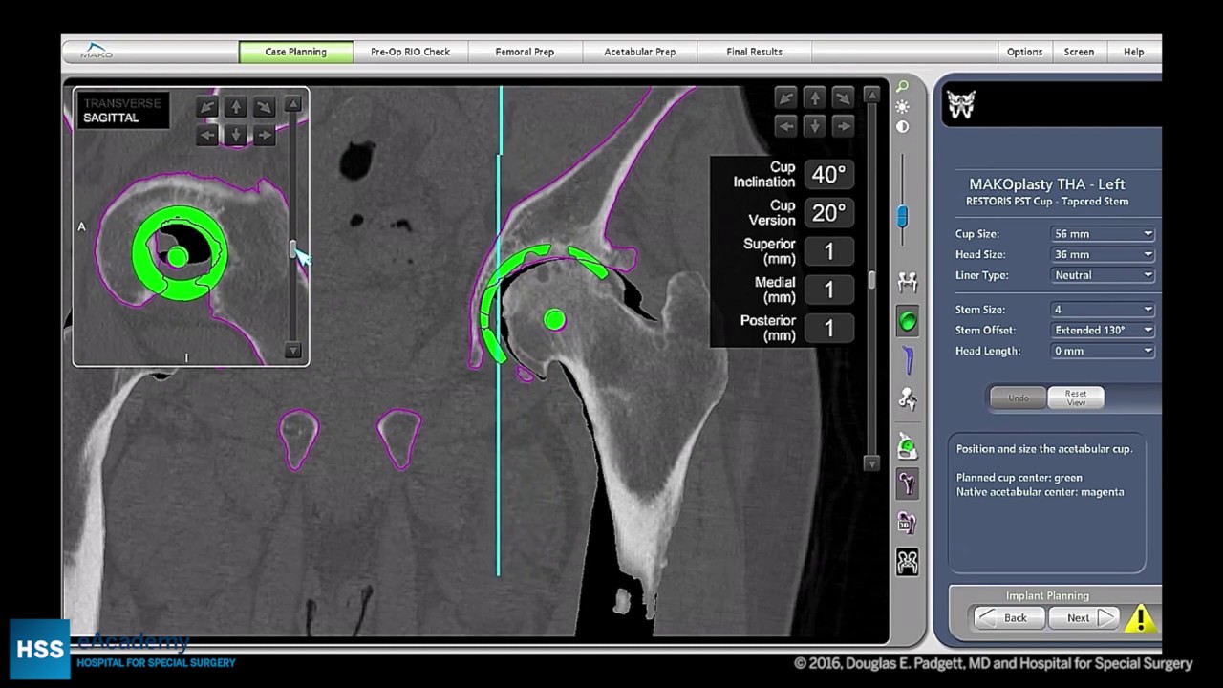Click the yellow warning triangle icon
Image resolution: width=1223 pixels, height=688 pixels.
pyautogui.click(x=1140, y=618)
